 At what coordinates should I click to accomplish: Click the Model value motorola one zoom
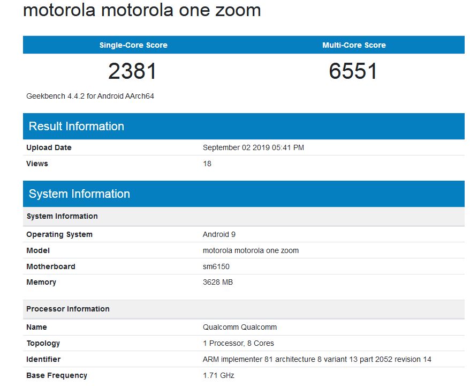(x=251, y=250)
